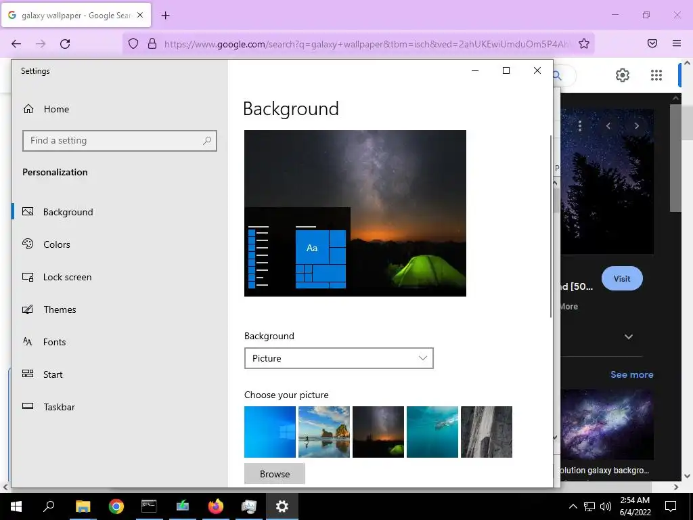Open the volume control tray icon
Viewport: 693px width, 520px height.
coord(606,506)
